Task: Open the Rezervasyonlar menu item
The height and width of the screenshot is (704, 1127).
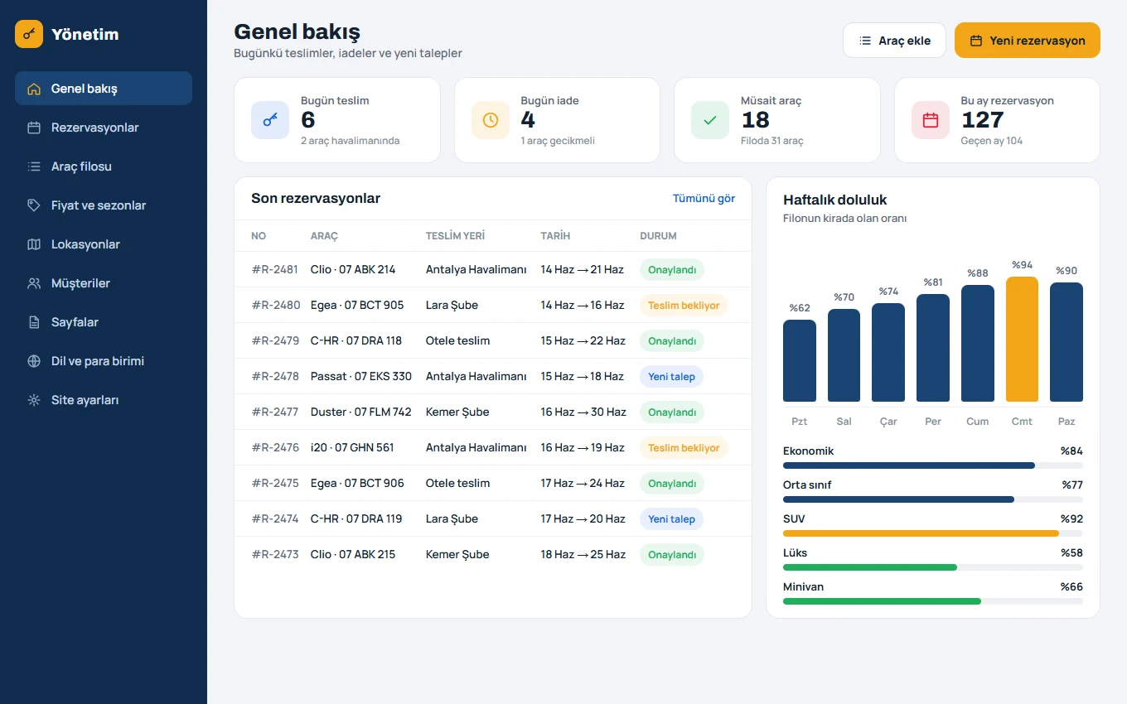Action: [x=104, y=128]
